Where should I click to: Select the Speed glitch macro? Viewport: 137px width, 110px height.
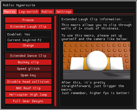click(x=28, y=69)
